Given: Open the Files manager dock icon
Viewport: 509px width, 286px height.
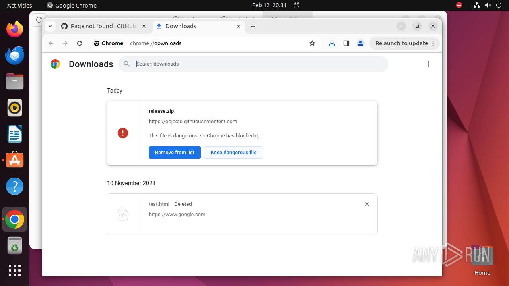Looking at the screenshot, I should (15, 81).
